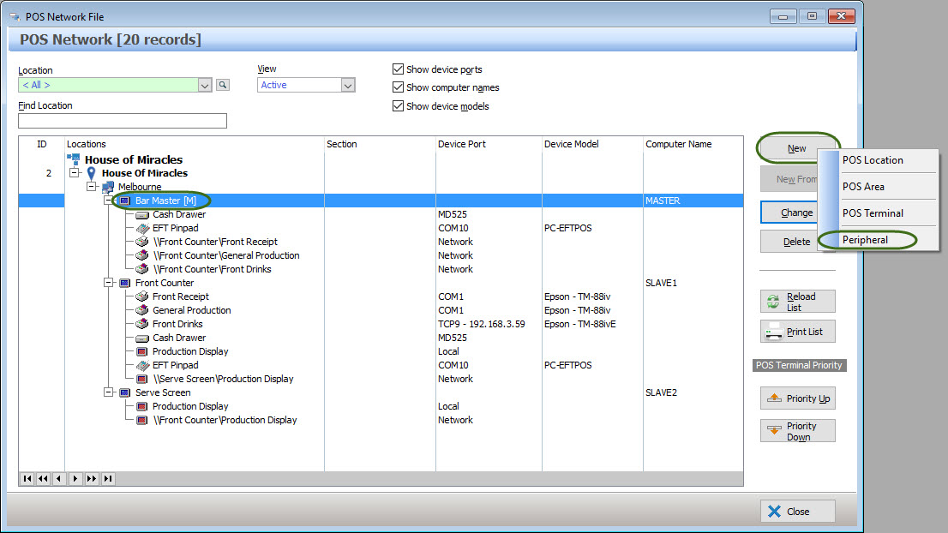The width and height of the screenshot is (948, 533).
Task: Open the Location dropdown list
Action: coord(205,85)
